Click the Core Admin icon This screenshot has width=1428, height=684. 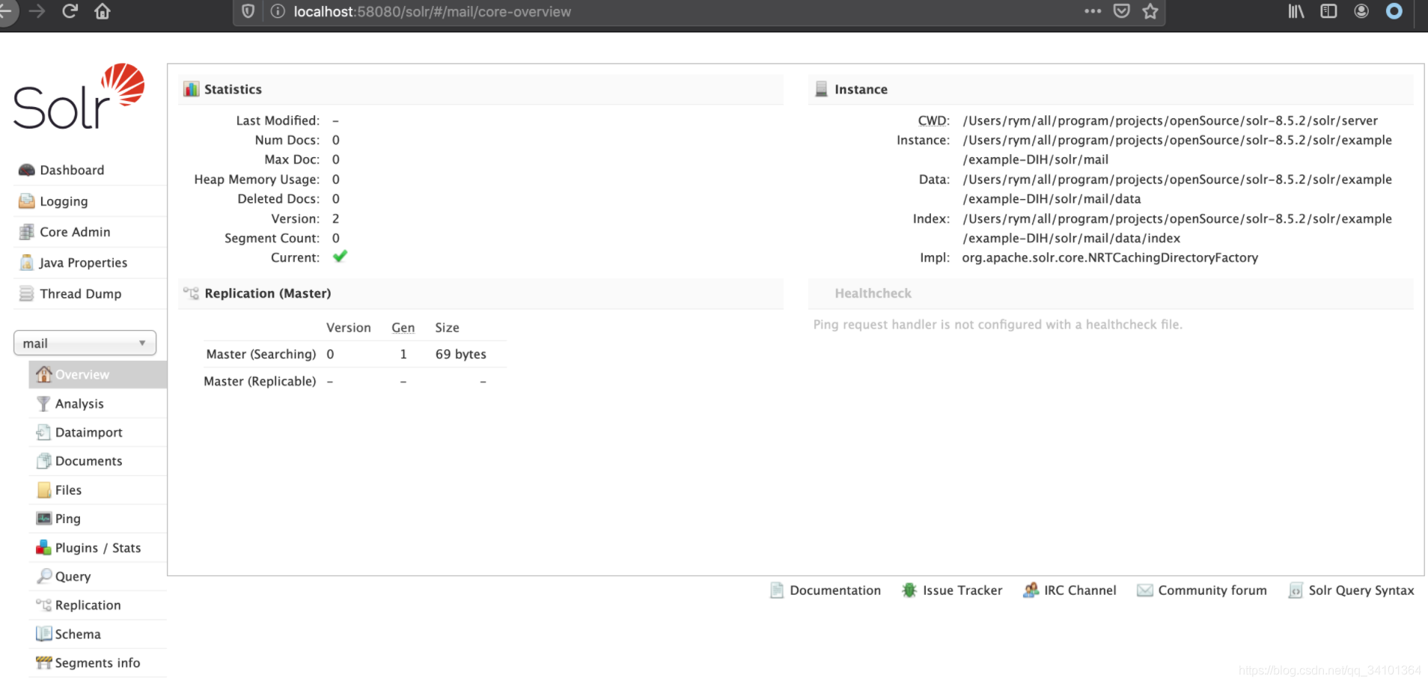click(x=27, y=232)
